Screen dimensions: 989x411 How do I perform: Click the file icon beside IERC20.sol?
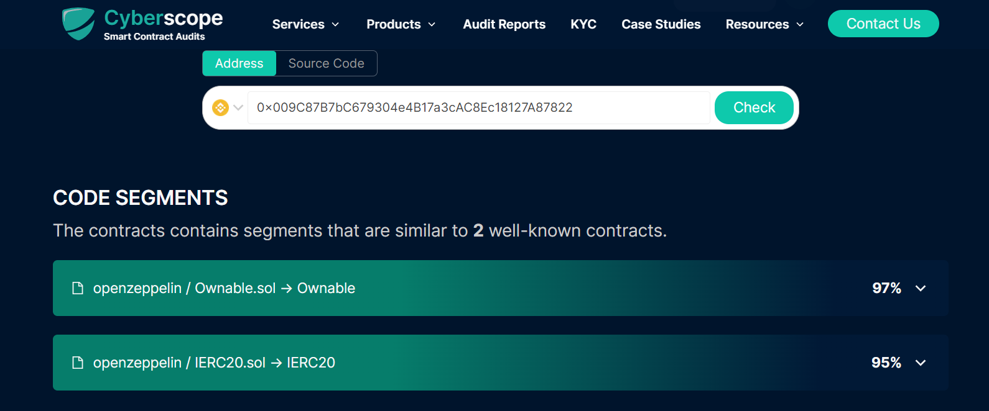click(78, 363)
